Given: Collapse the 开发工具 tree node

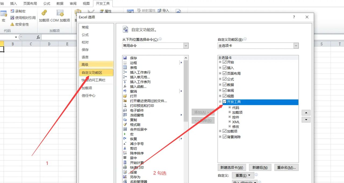Looking at the screenshot, I should click(x=220, y=102).
